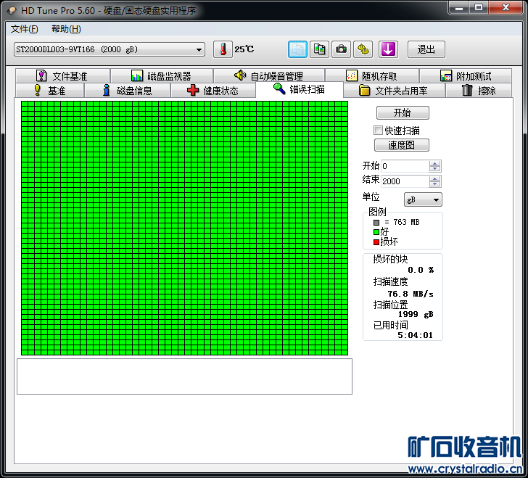Open the 文件(F) menu

click(x=24, y=29)
